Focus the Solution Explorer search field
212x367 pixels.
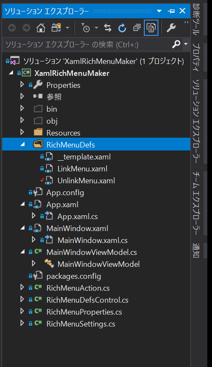[x=88, y=44]
